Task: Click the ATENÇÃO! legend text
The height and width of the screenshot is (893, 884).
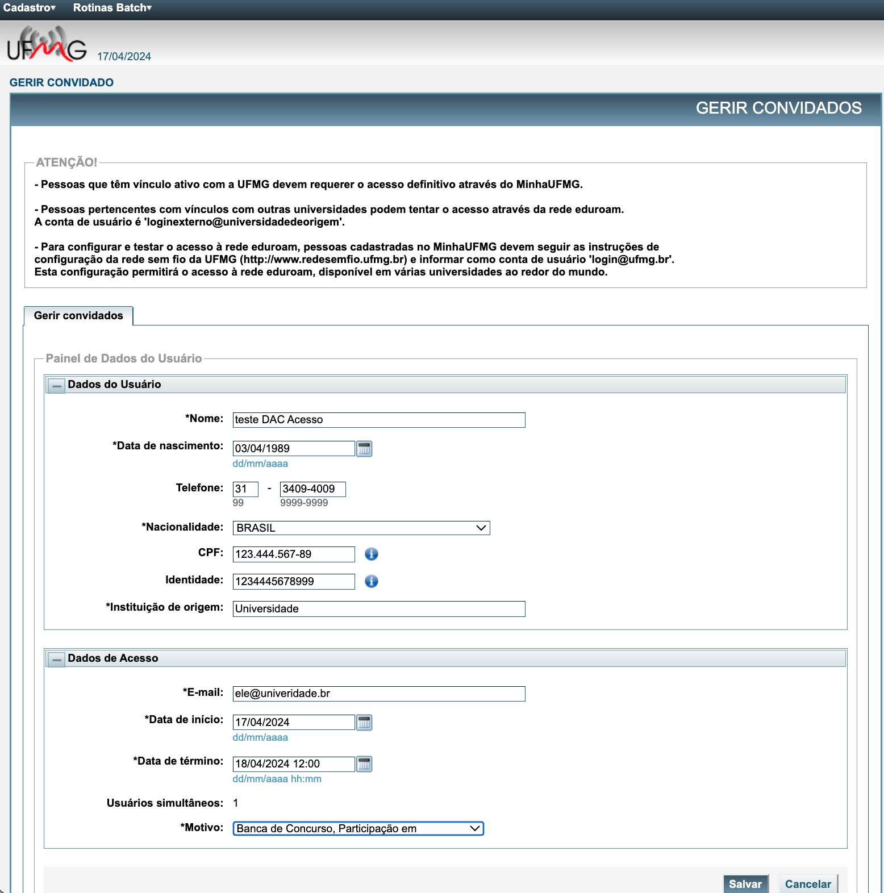Action: [66, 162]
